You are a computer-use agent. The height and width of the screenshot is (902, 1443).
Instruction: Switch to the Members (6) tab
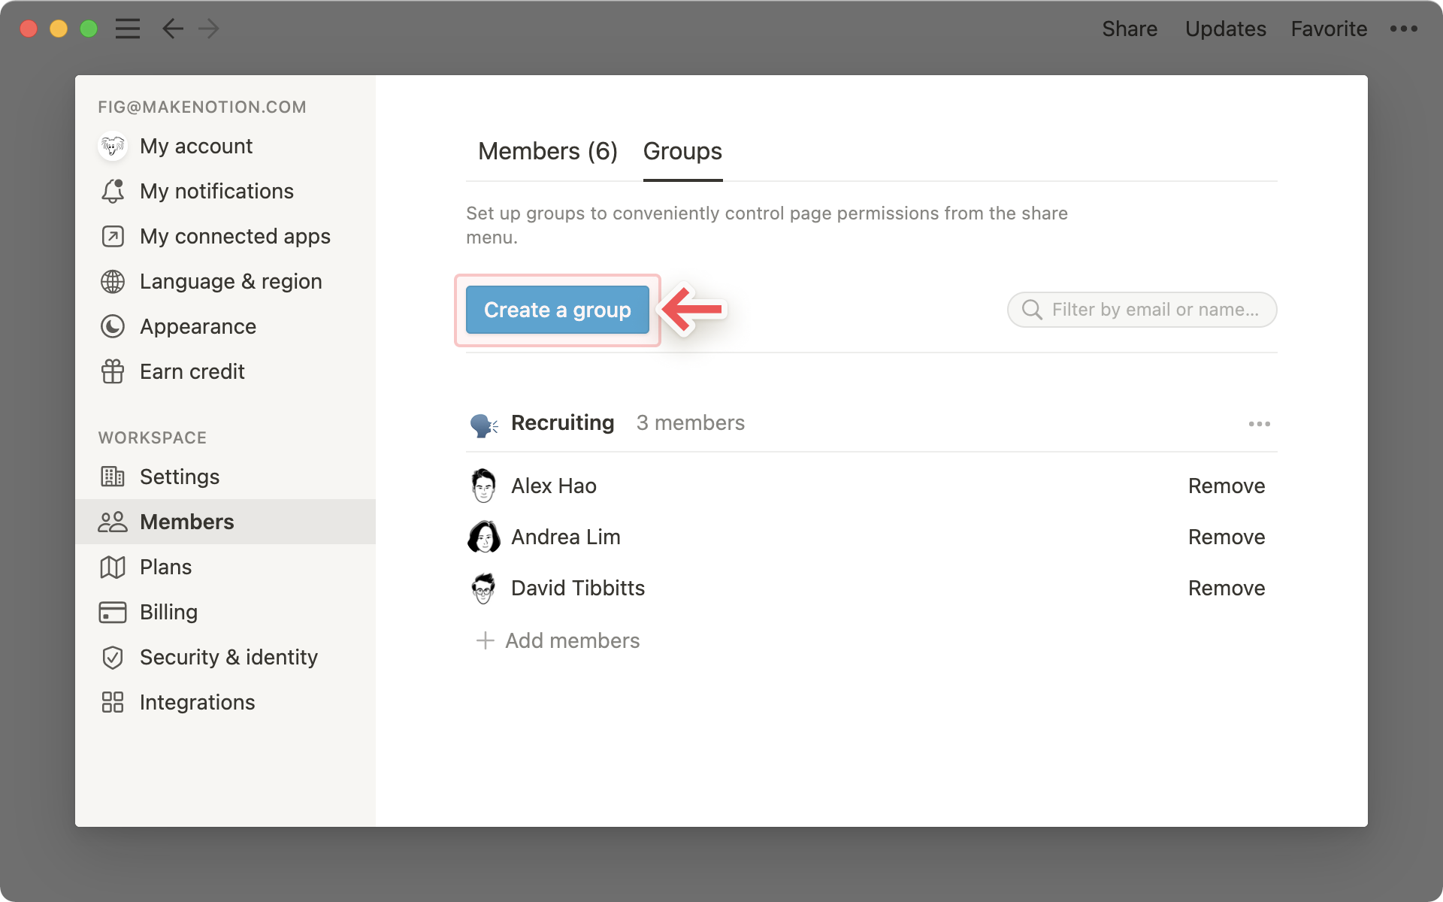pos(547,151)
